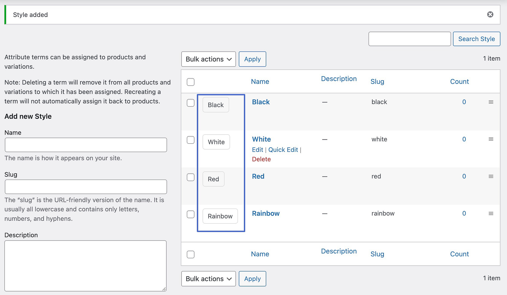This screenshot has height=295, width=507.
Task: Toggle checkbox for the Red row
Action: click(x=191, y=177)
